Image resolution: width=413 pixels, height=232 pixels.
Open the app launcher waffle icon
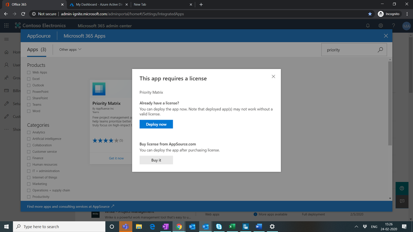6,26
